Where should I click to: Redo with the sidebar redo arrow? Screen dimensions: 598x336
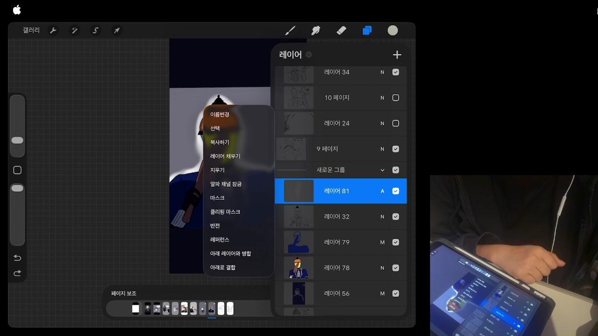(x=17, y=273)
